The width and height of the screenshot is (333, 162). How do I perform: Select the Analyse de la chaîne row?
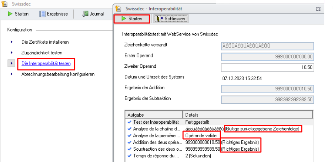219,129
